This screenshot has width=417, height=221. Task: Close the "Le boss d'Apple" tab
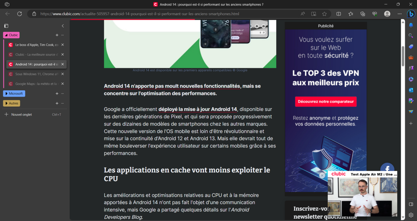63,45
